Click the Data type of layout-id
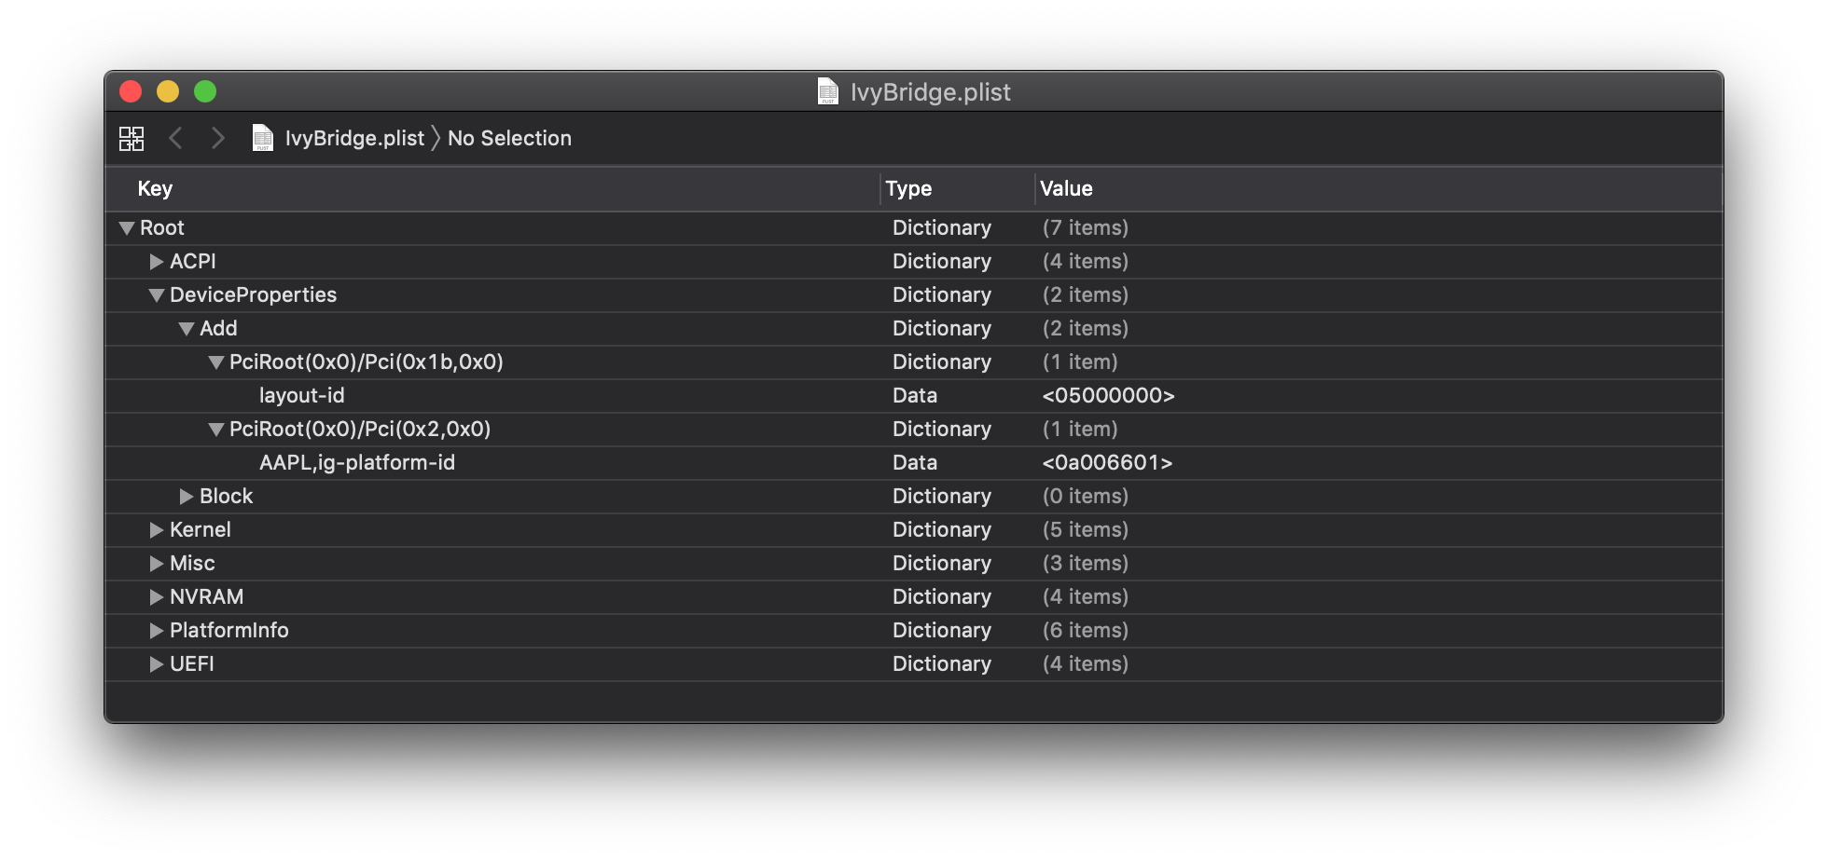Image resolution: width=1828 pixels, height=861 pixels. click(x=915, y=395)
